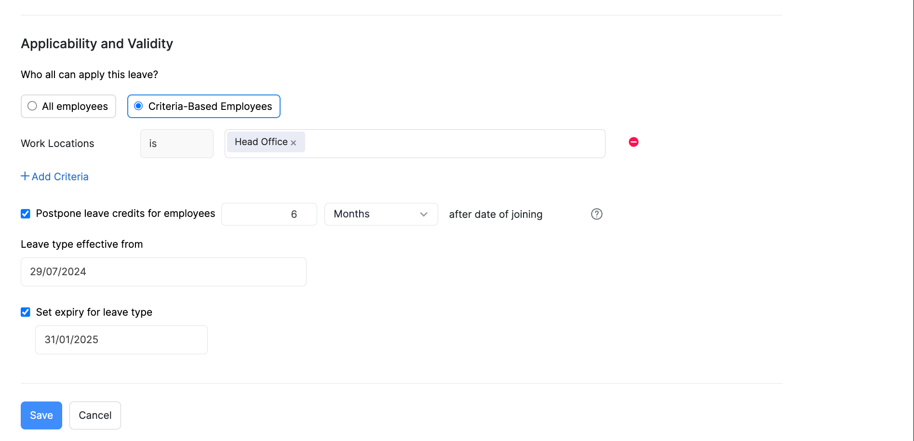
Task: Remove the Head Office tag
Action: (293, 143)
